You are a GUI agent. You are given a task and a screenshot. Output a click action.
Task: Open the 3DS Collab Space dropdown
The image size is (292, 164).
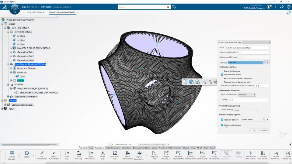(254, 8)
